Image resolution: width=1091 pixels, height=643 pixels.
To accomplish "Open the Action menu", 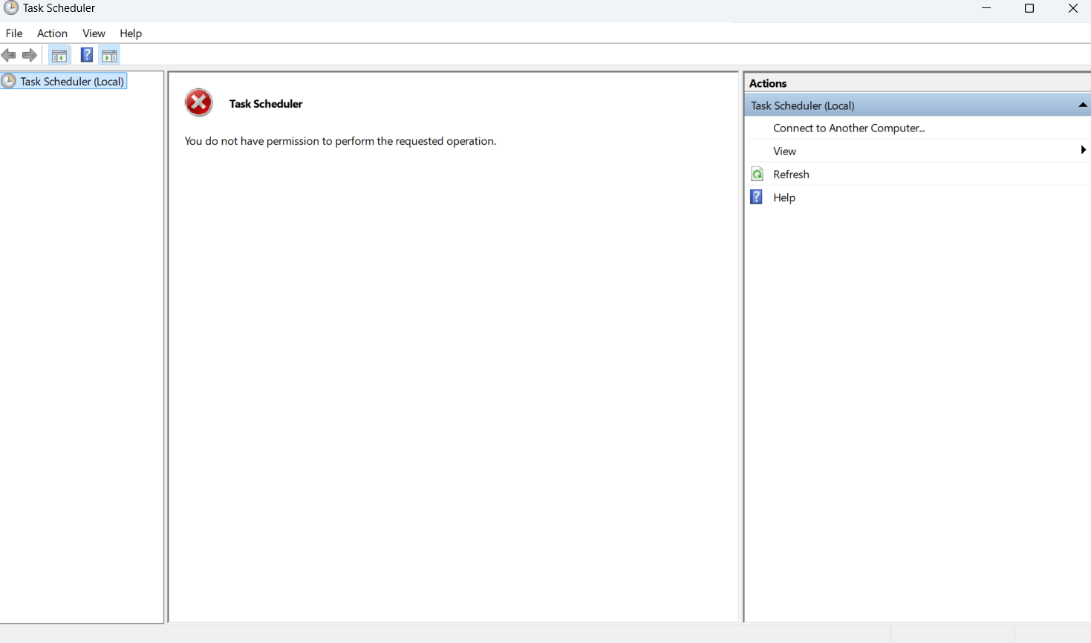I will click(x=52, y=33).
